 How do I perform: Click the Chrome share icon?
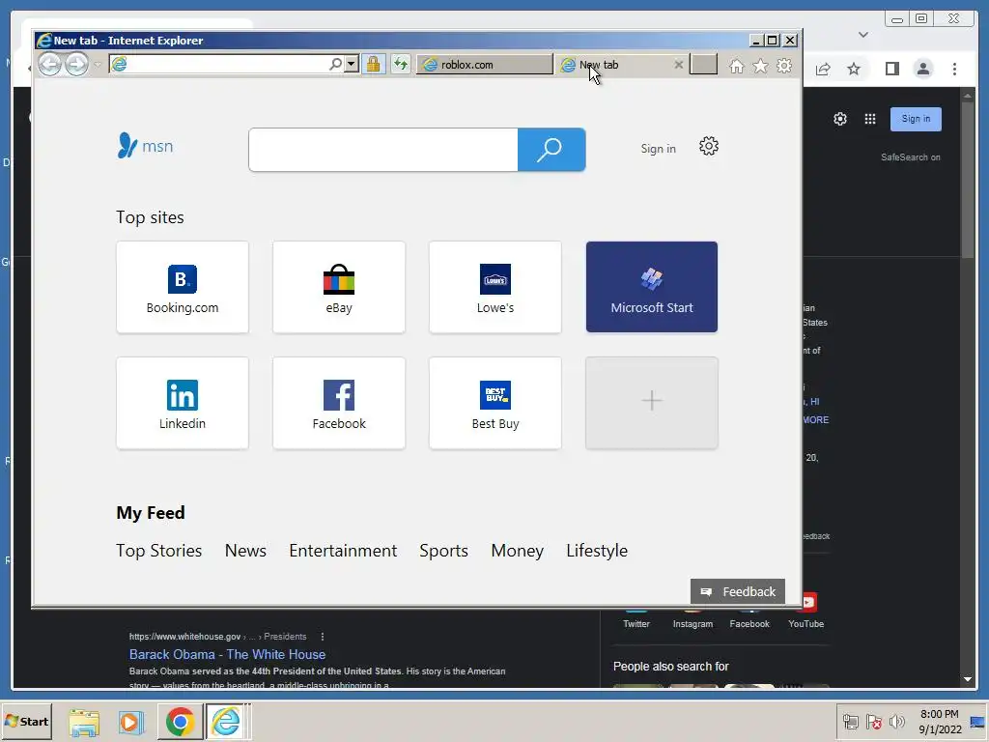pyautogui.click(x=823, y=69)
